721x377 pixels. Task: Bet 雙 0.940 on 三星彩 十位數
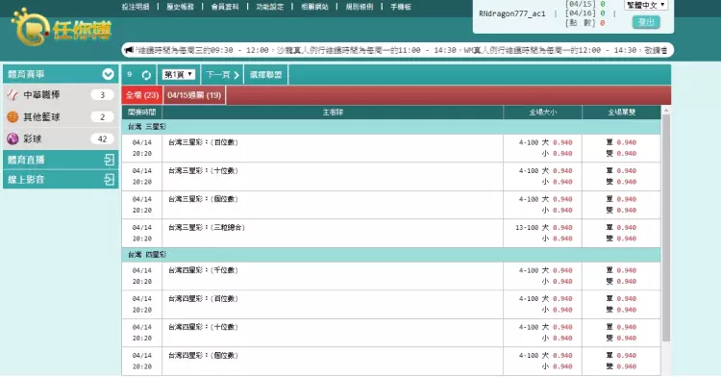pyautogui.click(x=626, y=182)
